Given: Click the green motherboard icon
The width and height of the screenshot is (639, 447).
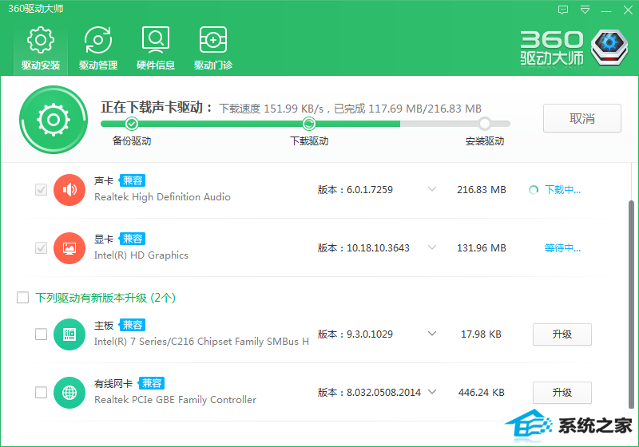Looking at the screenshot, I should point(69,334).
